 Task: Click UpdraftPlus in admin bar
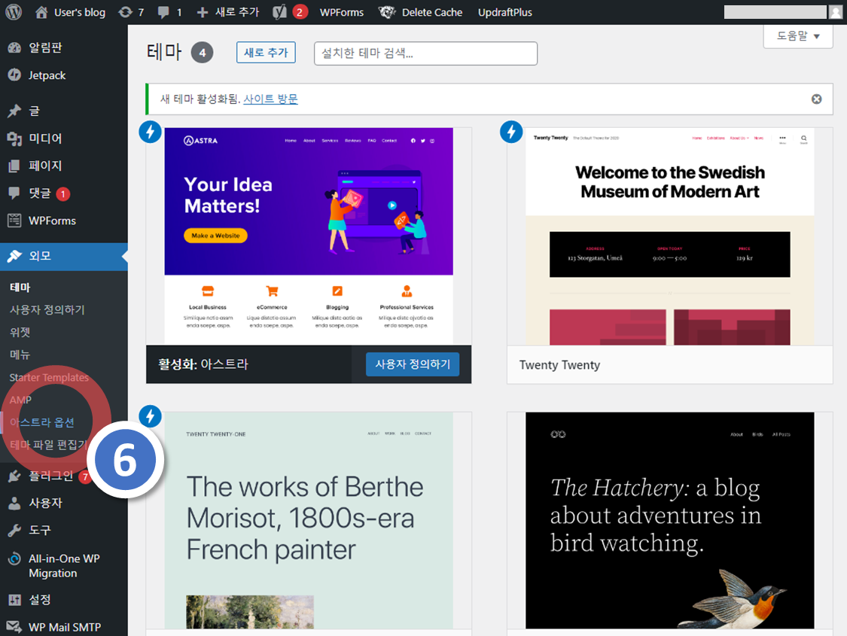[x=505, y=12]
